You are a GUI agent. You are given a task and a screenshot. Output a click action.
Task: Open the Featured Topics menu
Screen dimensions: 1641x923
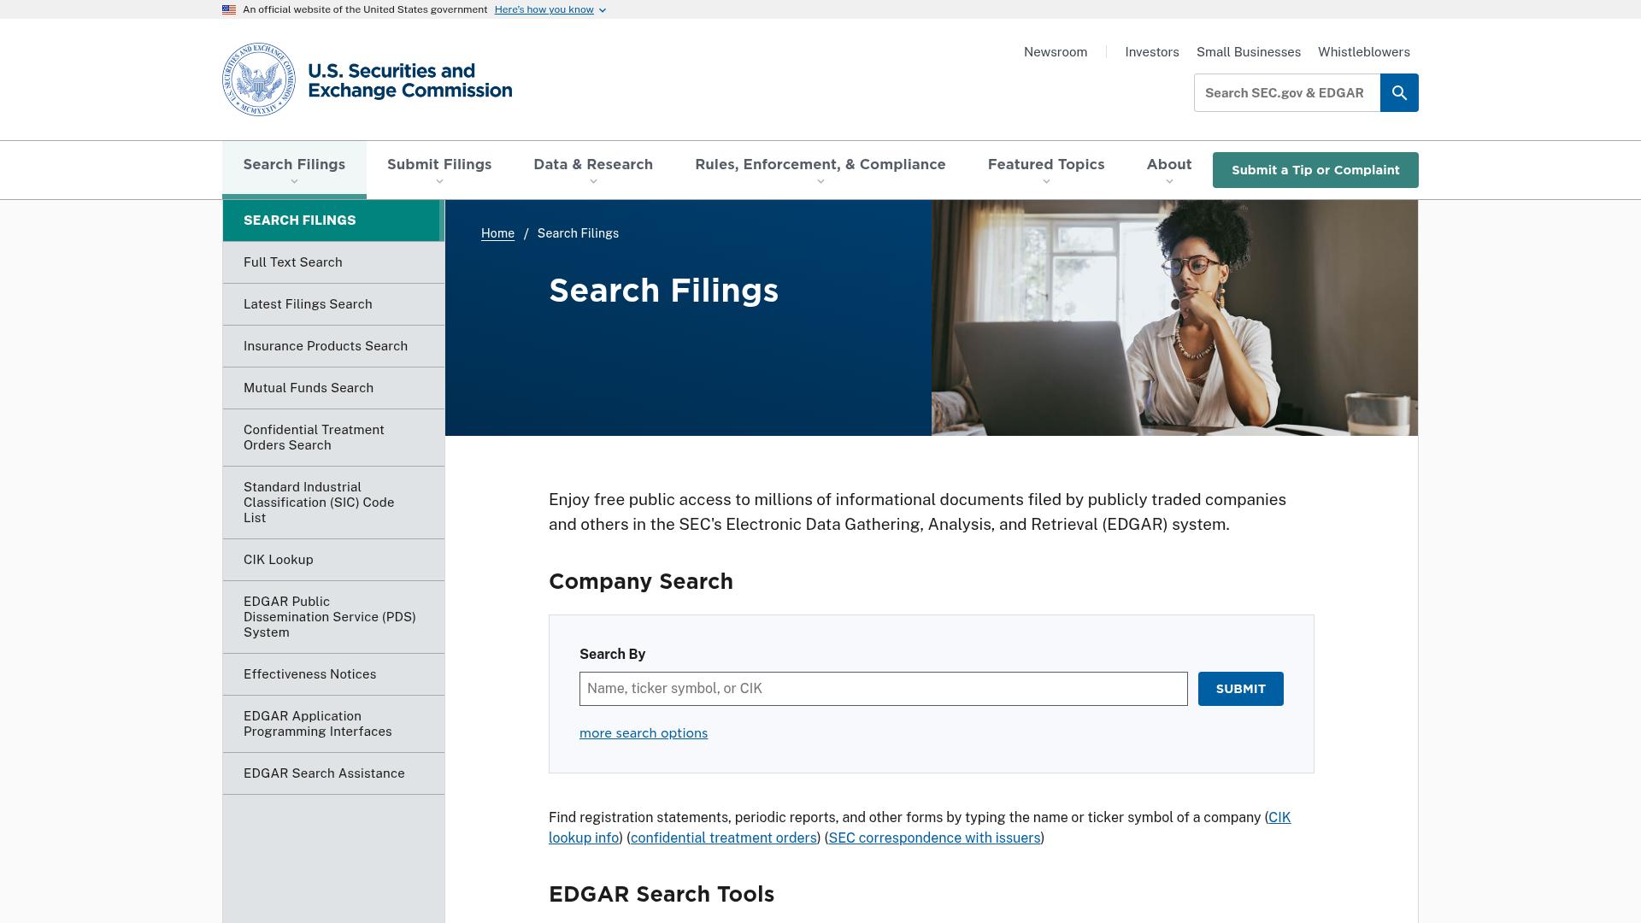pos(1046,169)
